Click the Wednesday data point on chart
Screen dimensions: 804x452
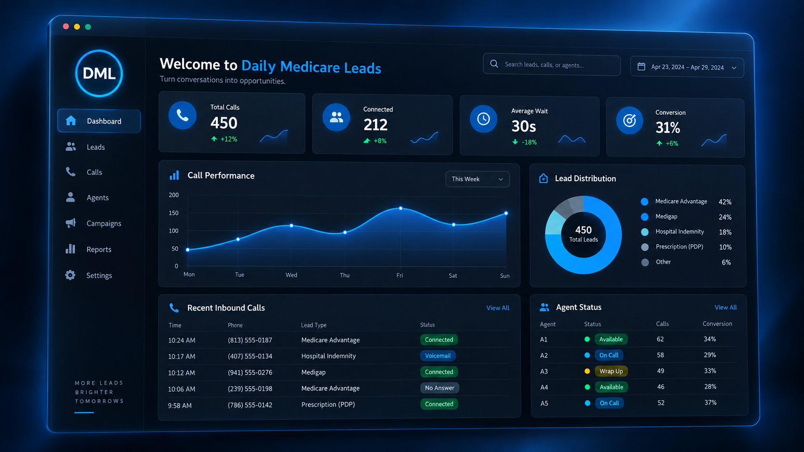[291, 225]
